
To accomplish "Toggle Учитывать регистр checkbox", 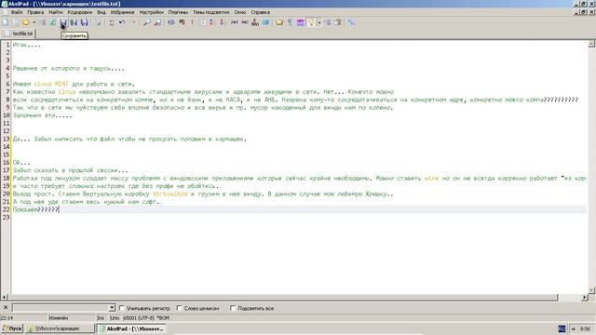I will click(x=122, y=308).
